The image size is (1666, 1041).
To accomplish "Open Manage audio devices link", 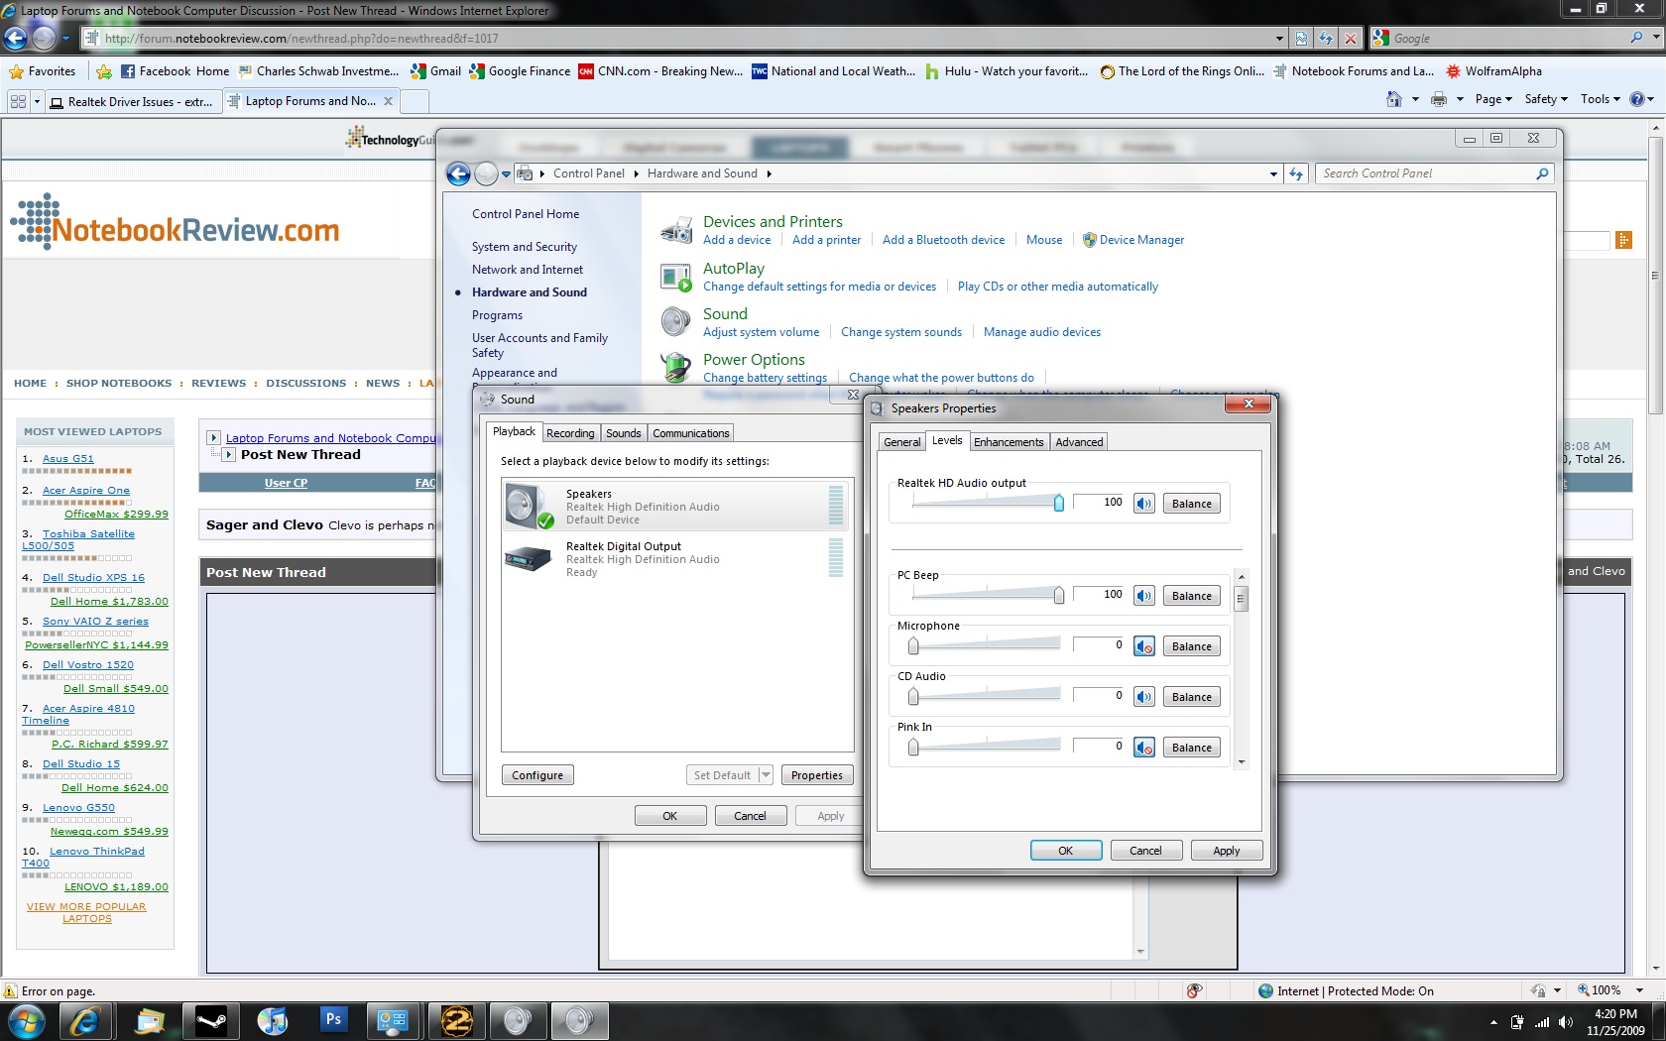I will coord(1042,332).
